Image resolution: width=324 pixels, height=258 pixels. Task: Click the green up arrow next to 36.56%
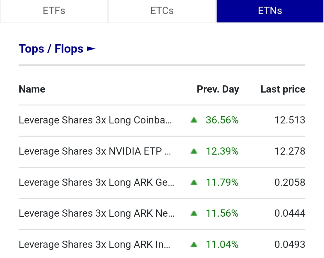point(194,120)
